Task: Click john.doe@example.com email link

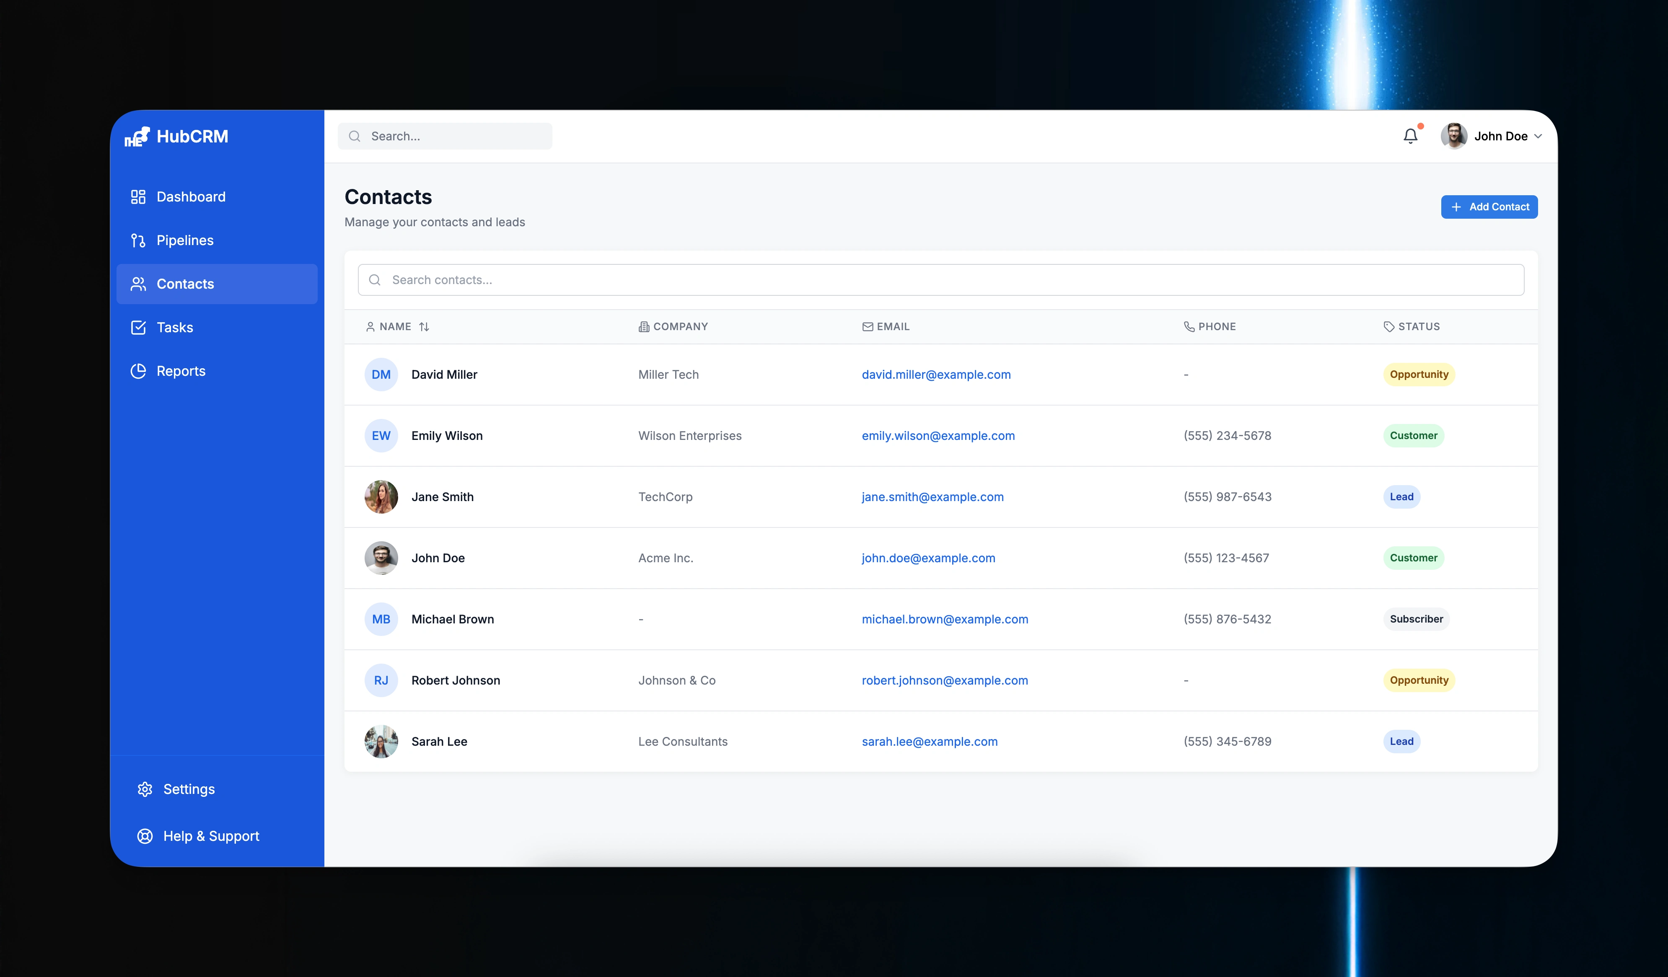Action: (928, 558)
